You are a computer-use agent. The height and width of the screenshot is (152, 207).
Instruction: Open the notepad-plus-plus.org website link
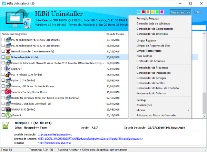(x=55, y=143)
